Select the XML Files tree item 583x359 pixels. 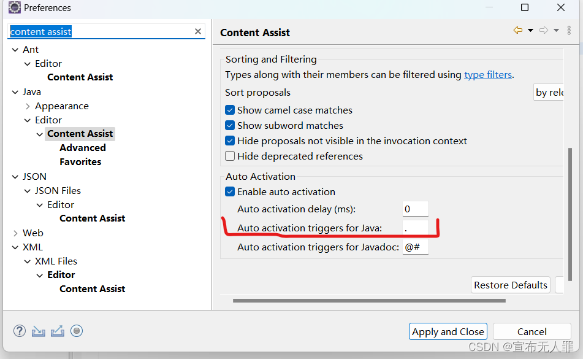(56, 261)
